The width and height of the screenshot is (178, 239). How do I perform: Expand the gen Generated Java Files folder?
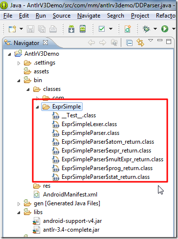pyautogui.click(x=19, y=204)
